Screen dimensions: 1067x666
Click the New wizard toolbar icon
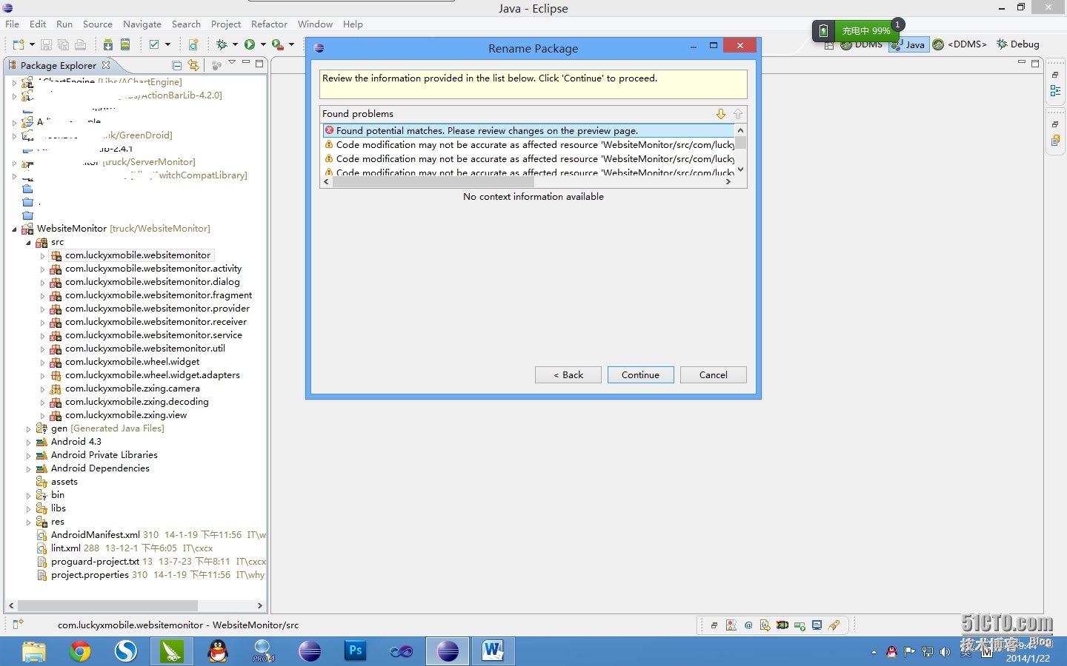point(19,44)
